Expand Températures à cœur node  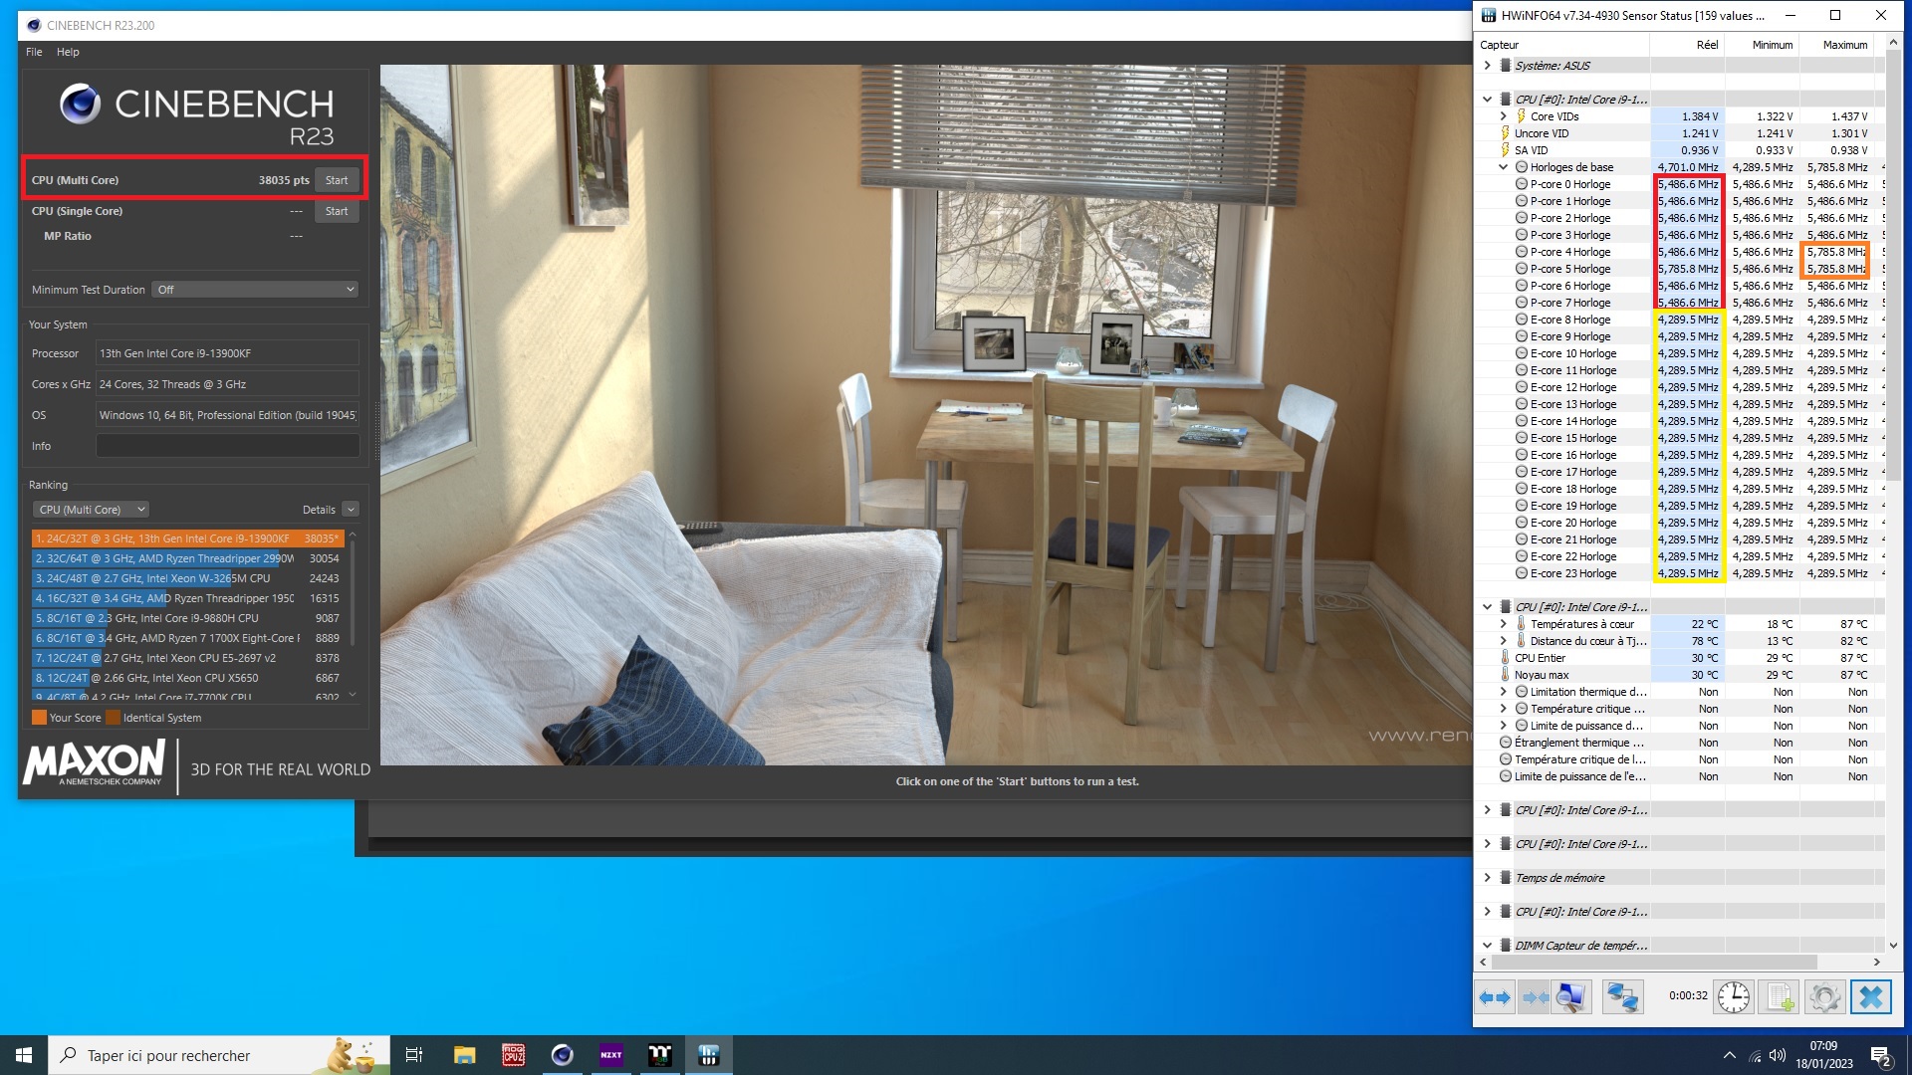point(1504,624)
